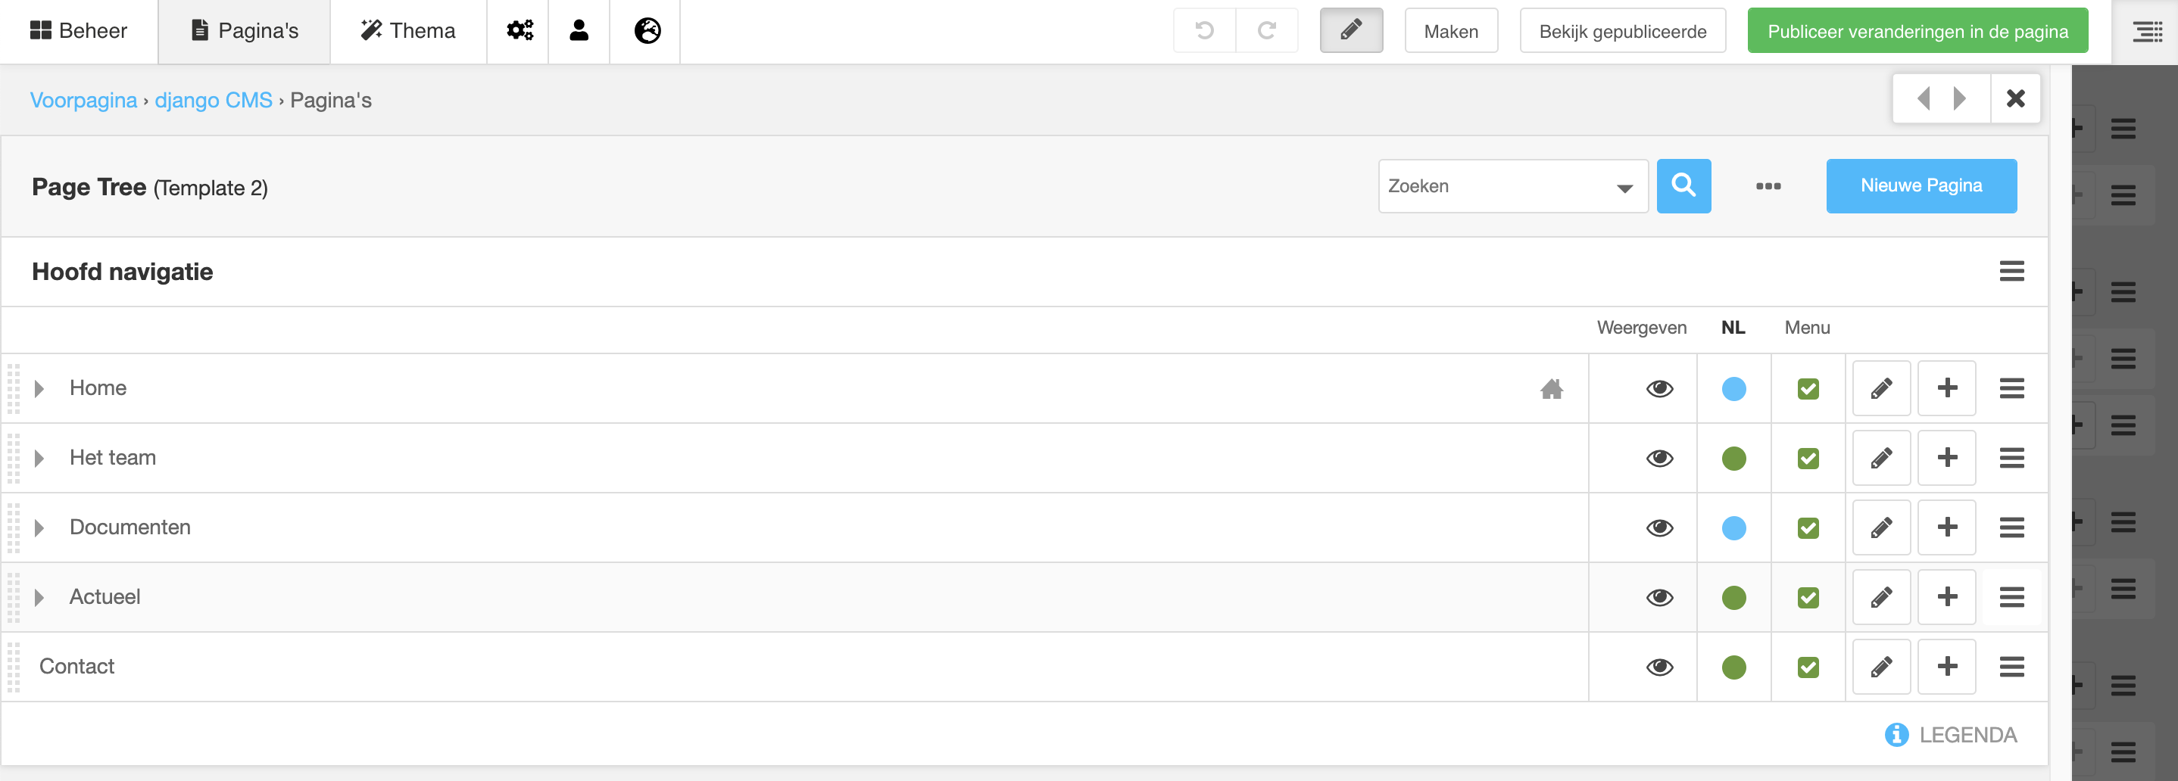Image resolution: width=2178 pixels, height=781 pixels.
Task: Click the globe icon in toolbar
Action: tap(647, 31)
